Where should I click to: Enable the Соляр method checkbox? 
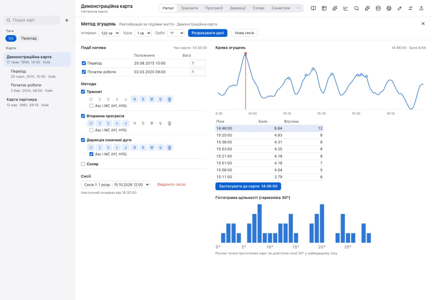83,164
